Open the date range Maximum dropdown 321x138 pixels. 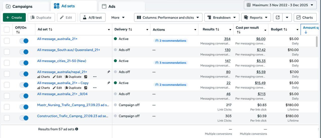pos(280,5)
